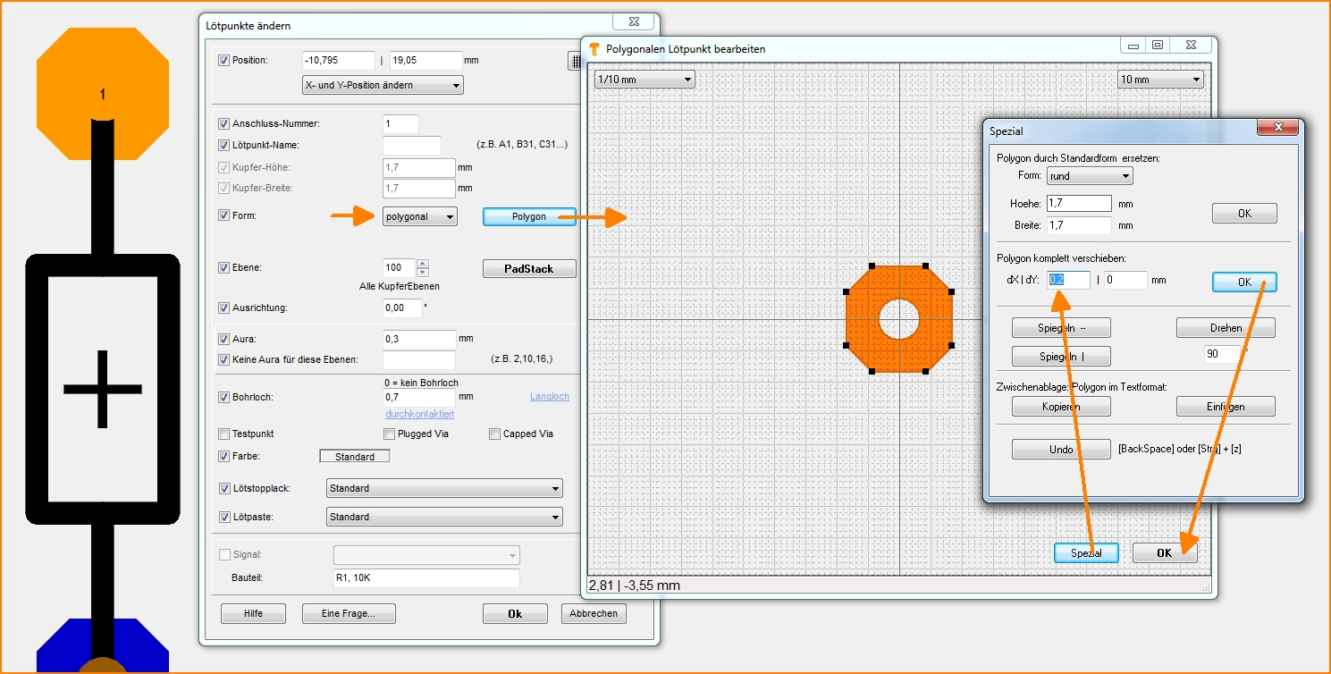Click the Drehen button
The image size is (1331, 674).
[x=1226, y=328]
